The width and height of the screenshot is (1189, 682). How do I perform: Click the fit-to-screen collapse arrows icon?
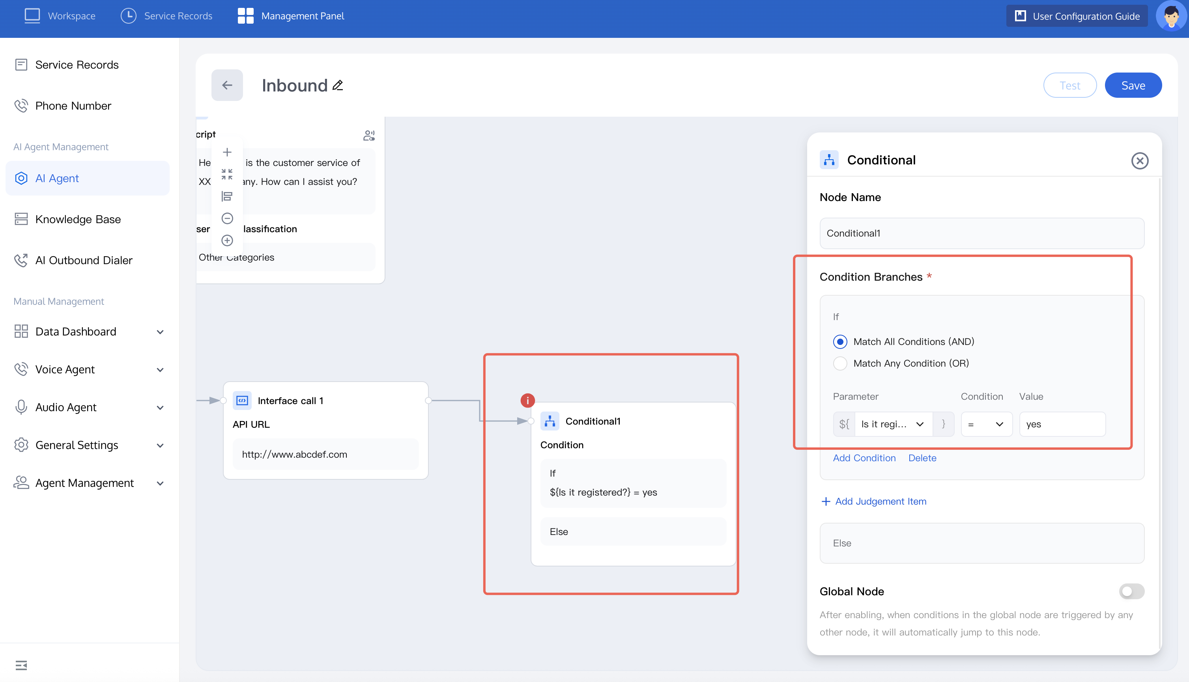[x=227, y=174]
